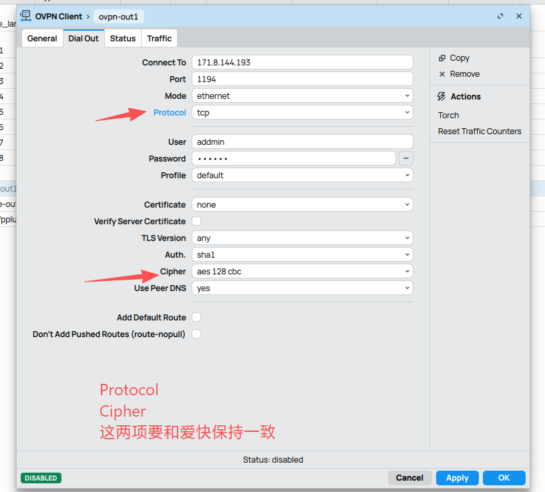Click the minus button beside Password
Viewport: 545px width, 492px height.
pos(406,159)
